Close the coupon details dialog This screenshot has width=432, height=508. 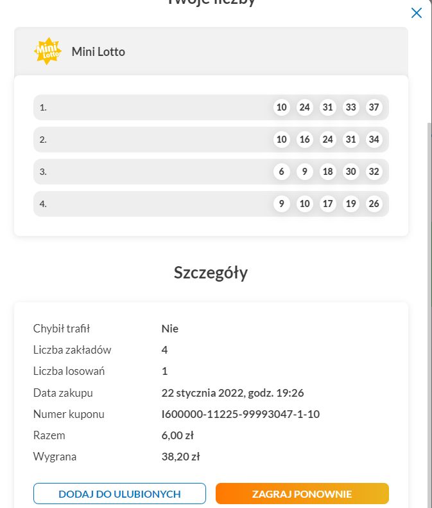(417, 13)
